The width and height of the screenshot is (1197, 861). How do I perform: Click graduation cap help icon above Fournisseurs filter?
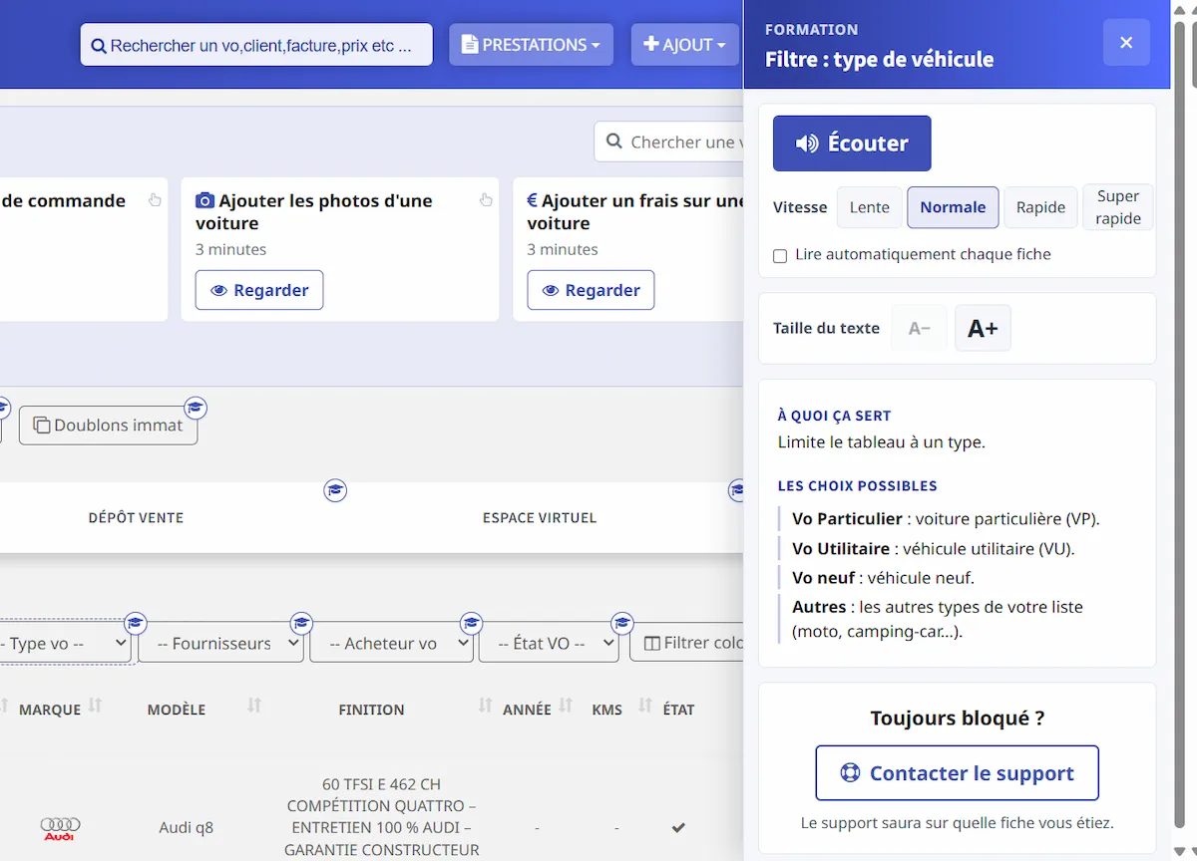301,624
